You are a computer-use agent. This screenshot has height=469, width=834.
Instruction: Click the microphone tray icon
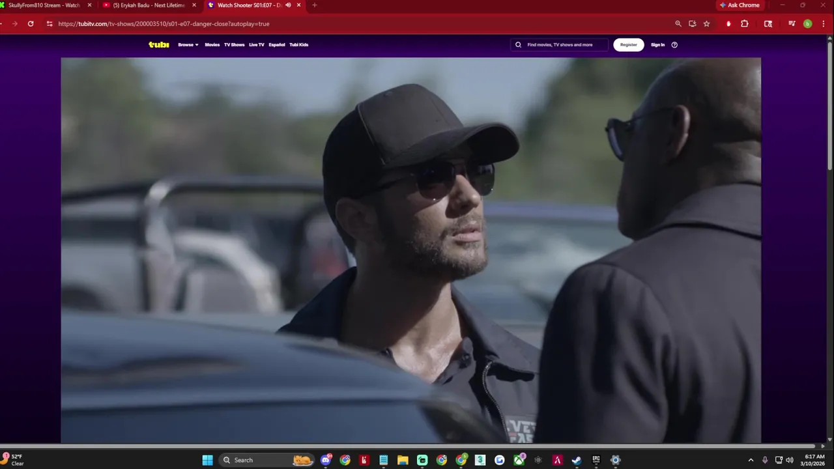click(x=765, y=460)
